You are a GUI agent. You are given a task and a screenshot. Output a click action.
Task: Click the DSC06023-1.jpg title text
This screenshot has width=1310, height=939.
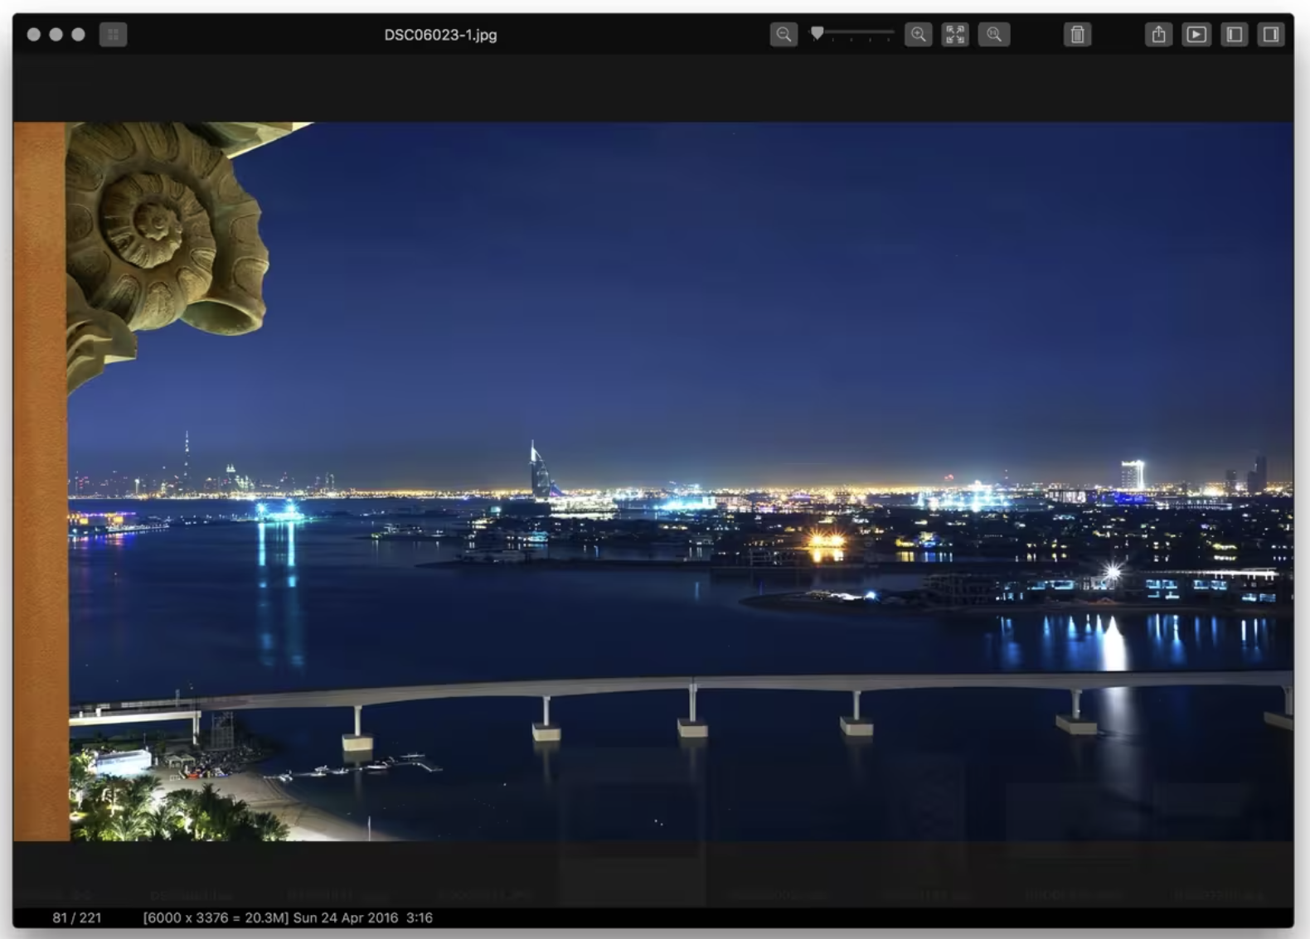pos(440,35)
